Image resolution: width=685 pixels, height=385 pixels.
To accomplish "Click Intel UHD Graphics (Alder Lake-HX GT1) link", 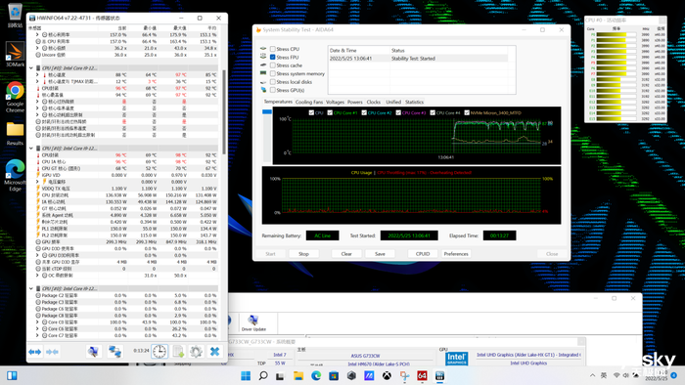I will click(528, 355).
